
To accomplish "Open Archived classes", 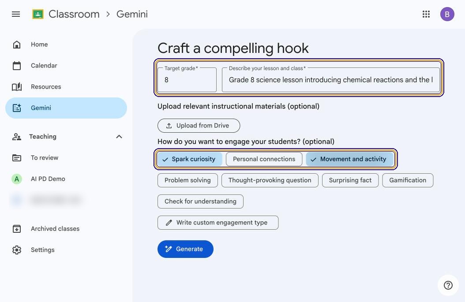I will [66, 229].
